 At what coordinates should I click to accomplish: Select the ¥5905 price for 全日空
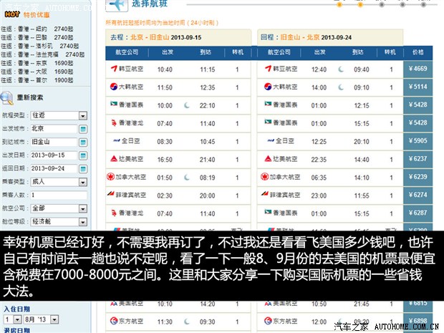pyautogui.click(x=418, y=141)
